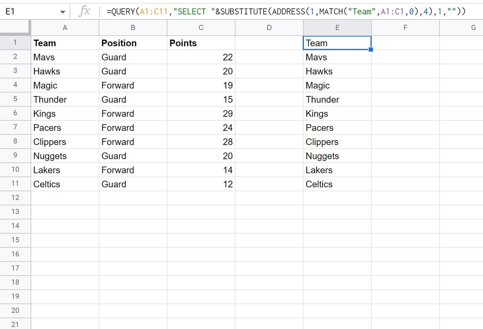This screenshot has width=483, height=329.
Task: Select Nuggets in column E
Action: coord(337,156)
